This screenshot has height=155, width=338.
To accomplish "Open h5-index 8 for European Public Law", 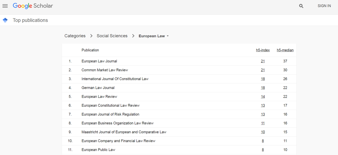I will 263,150.
